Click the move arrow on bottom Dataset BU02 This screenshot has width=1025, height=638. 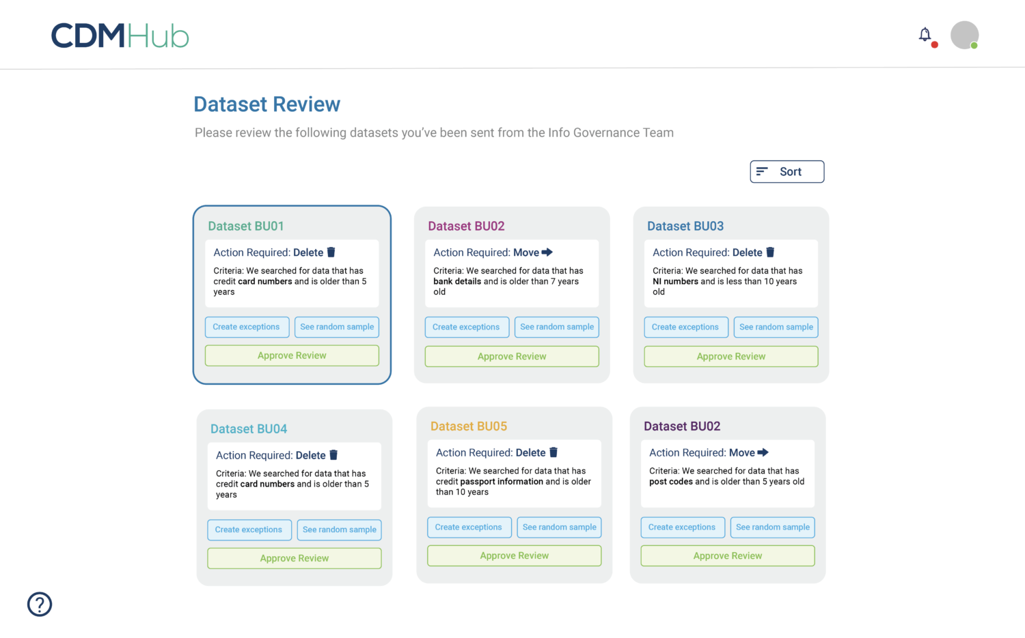[x=763, y=452]
